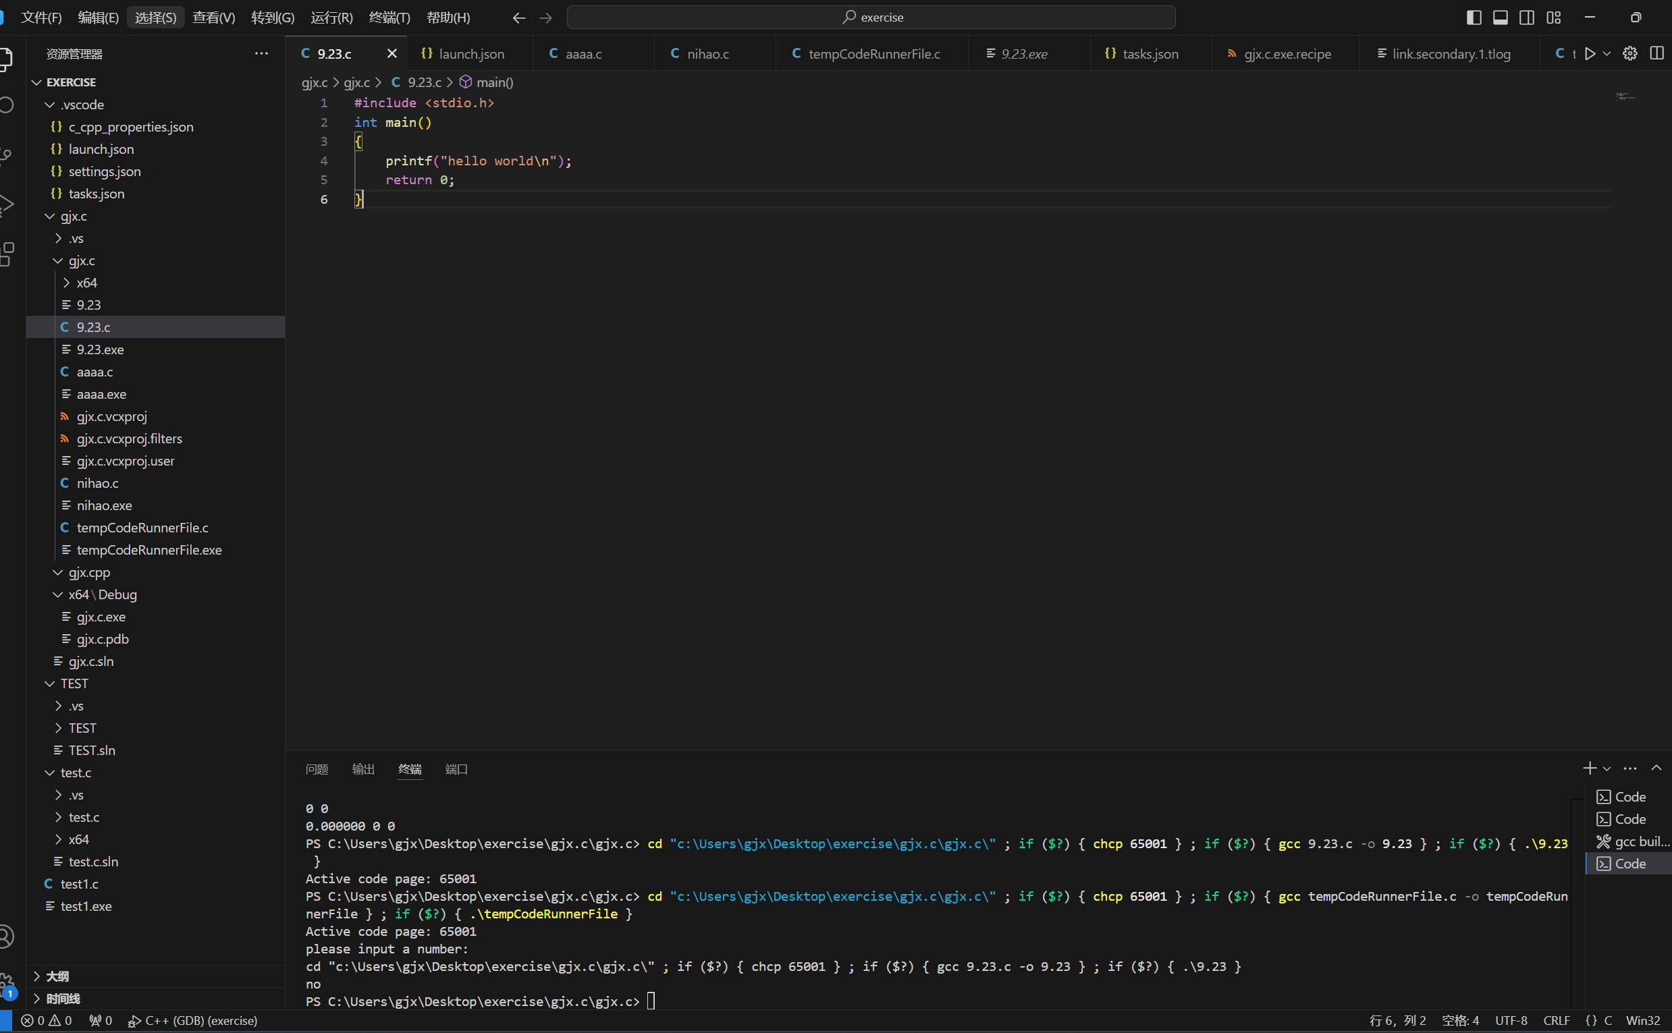Click the minimap code preview
This screenshot has width=1672, height=1033.
coord(1625,97)
